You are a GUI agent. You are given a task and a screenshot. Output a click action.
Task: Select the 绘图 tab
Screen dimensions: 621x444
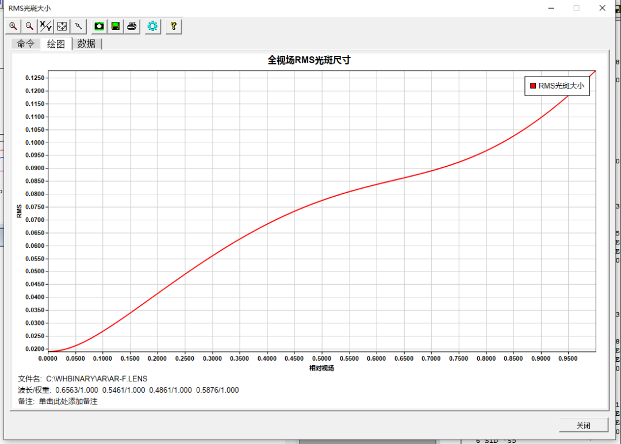pos(56,44)
